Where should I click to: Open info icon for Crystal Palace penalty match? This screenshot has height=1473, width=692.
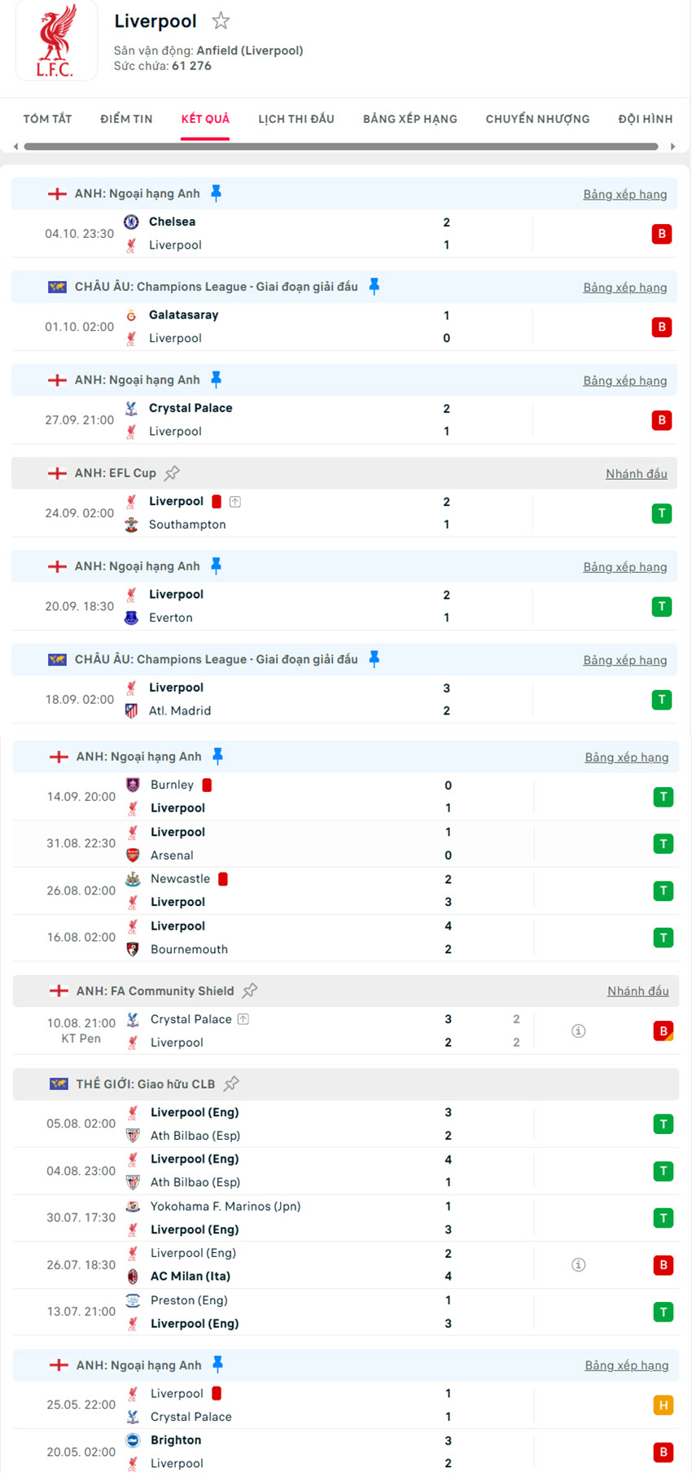pyautogui.click(x=579, y=1031)
